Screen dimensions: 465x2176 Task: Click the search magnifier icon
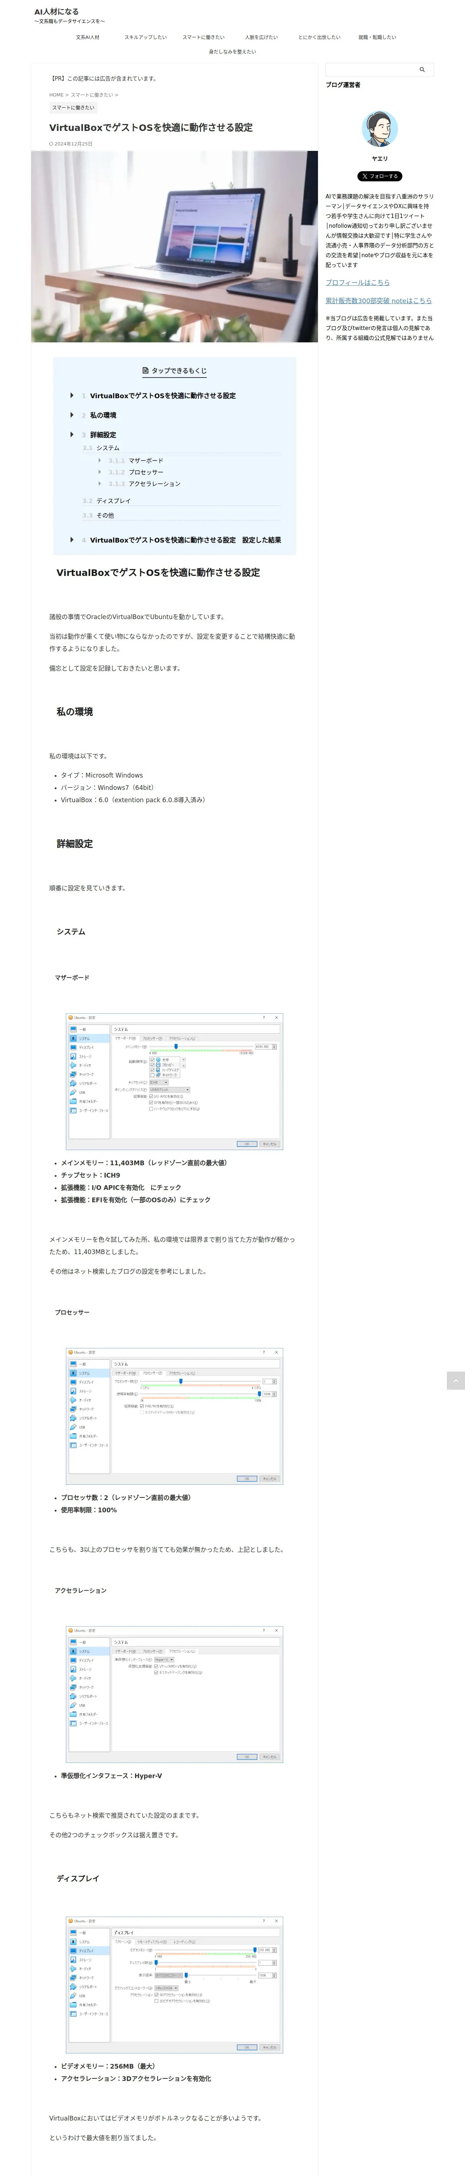422,70
